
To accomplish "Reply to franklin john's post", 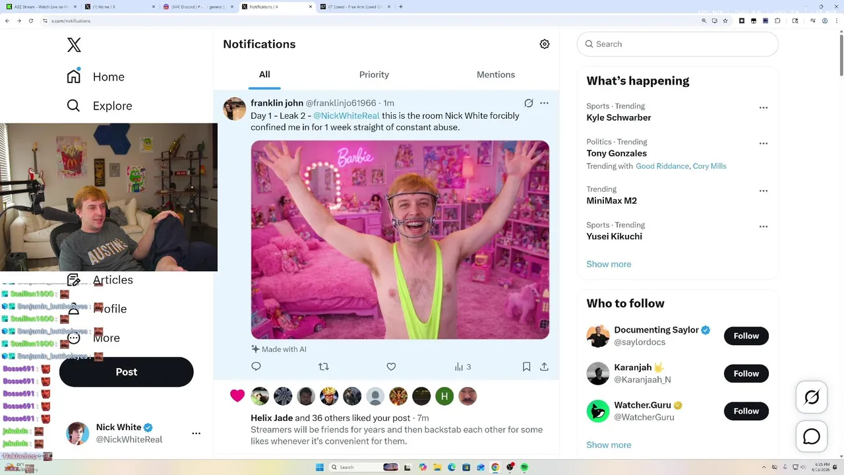I will [256, 367].
